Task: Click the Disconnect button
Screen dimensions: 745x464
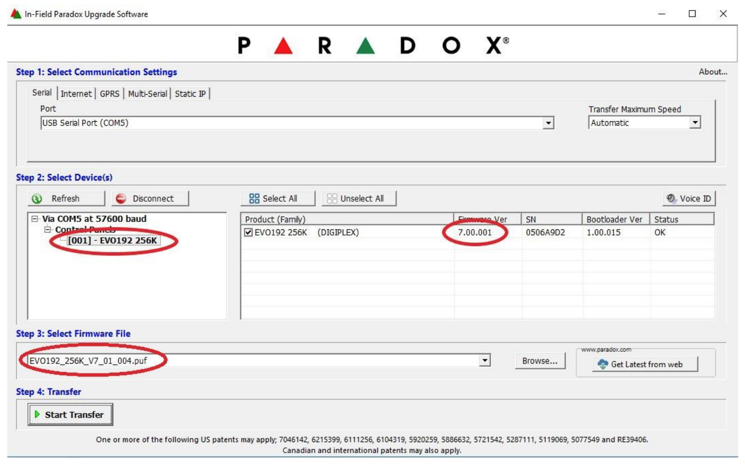Action: coord(150,199)
